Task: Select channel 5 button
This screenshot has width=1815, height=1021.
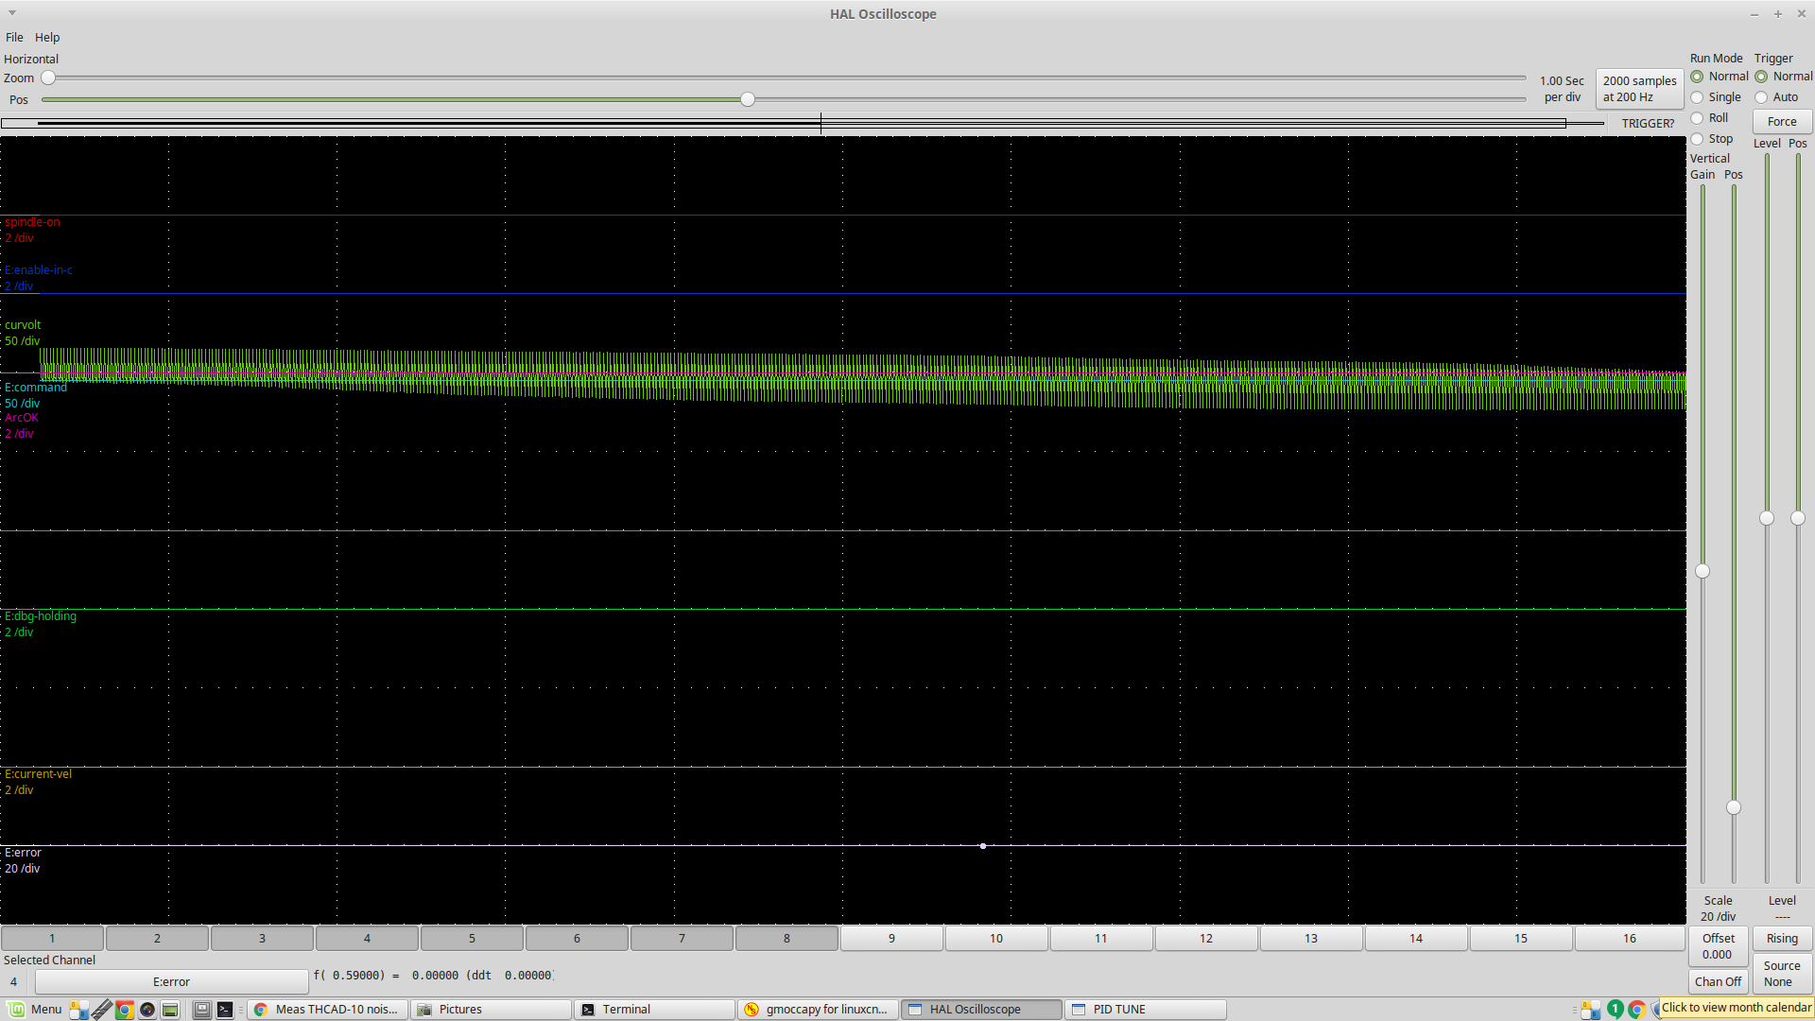Action: [472, 939]
